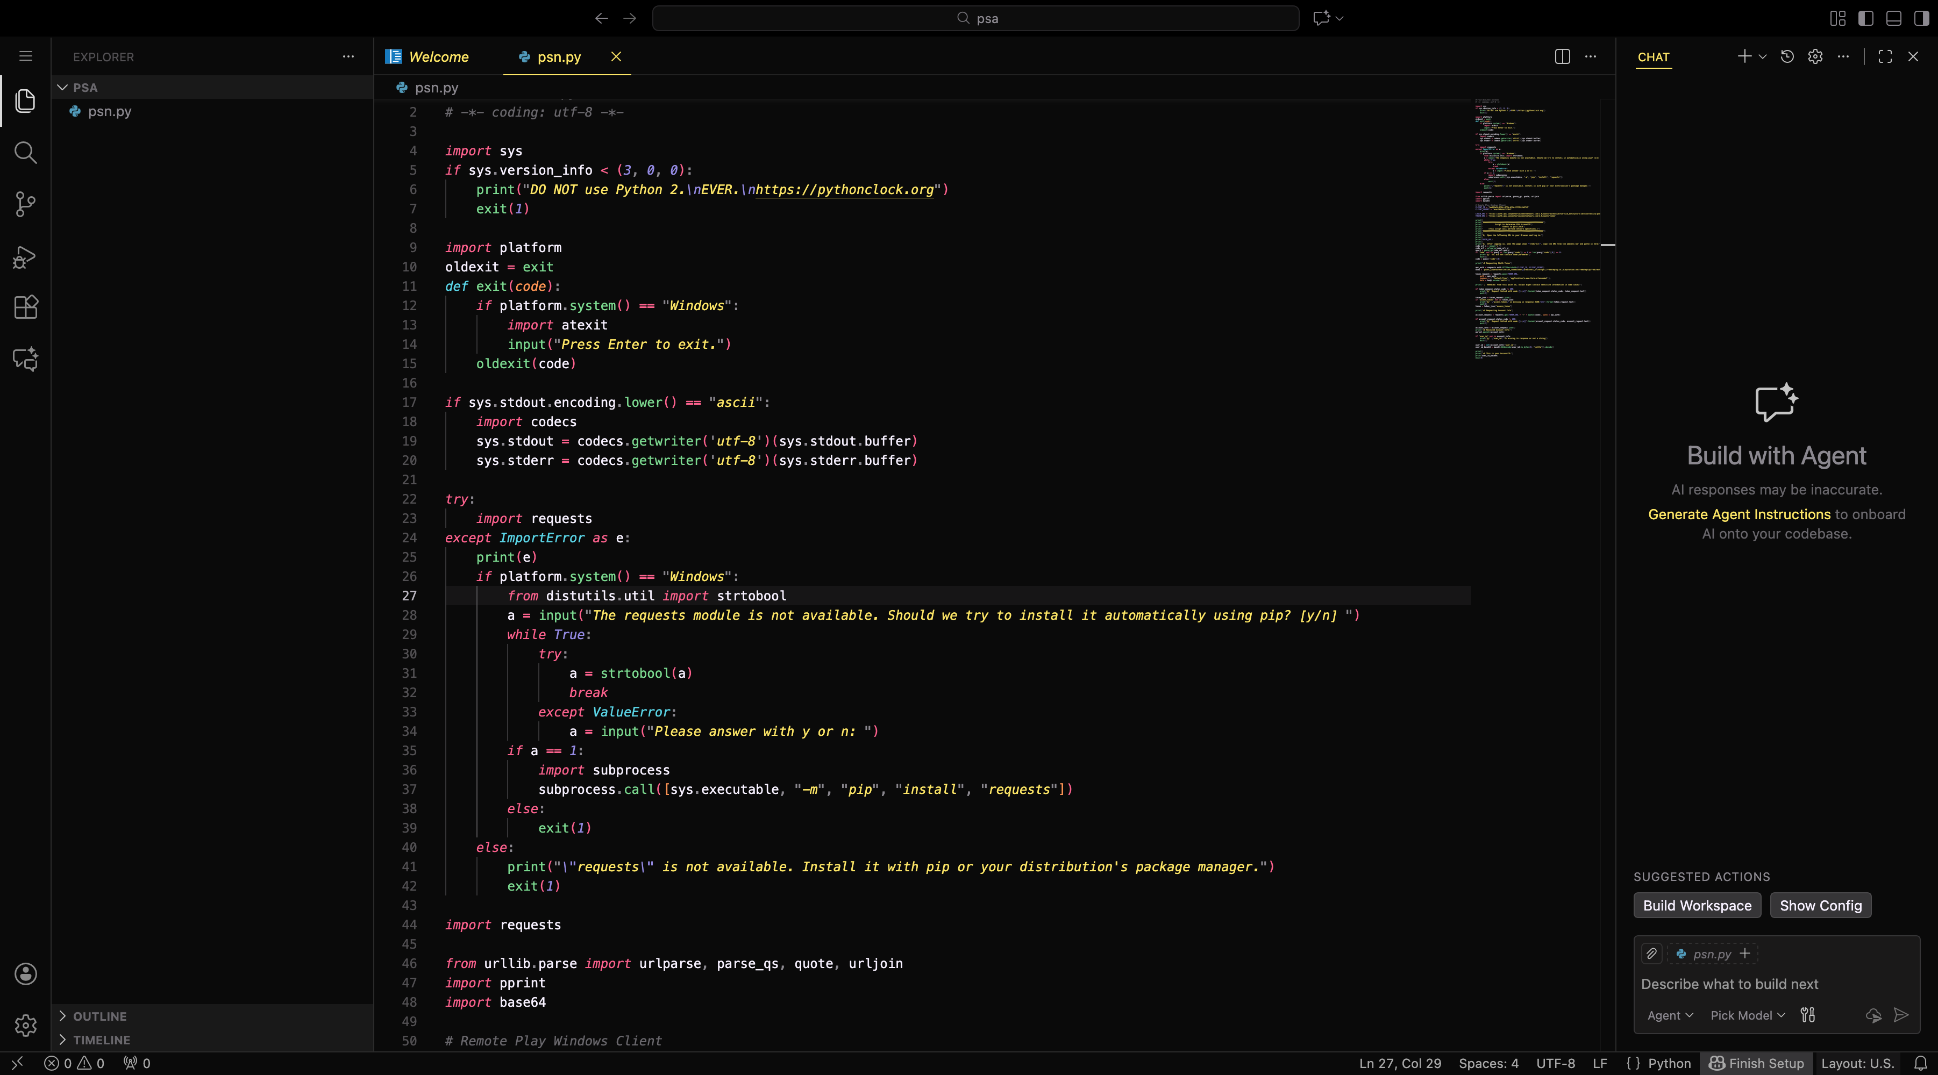Click Generate Agent Instructions link
Viewport: 1938px width, 1075px height.
point(1740,514)
